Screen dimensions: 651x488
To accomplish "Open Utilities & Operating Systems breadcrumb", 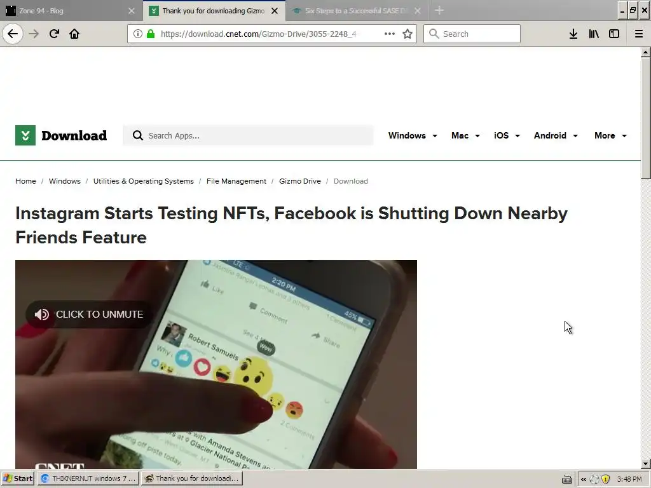I will 143,181.
